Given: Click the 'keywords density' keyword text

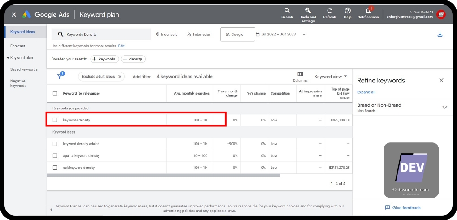Looking at the screenshot, I should (76, 120).
